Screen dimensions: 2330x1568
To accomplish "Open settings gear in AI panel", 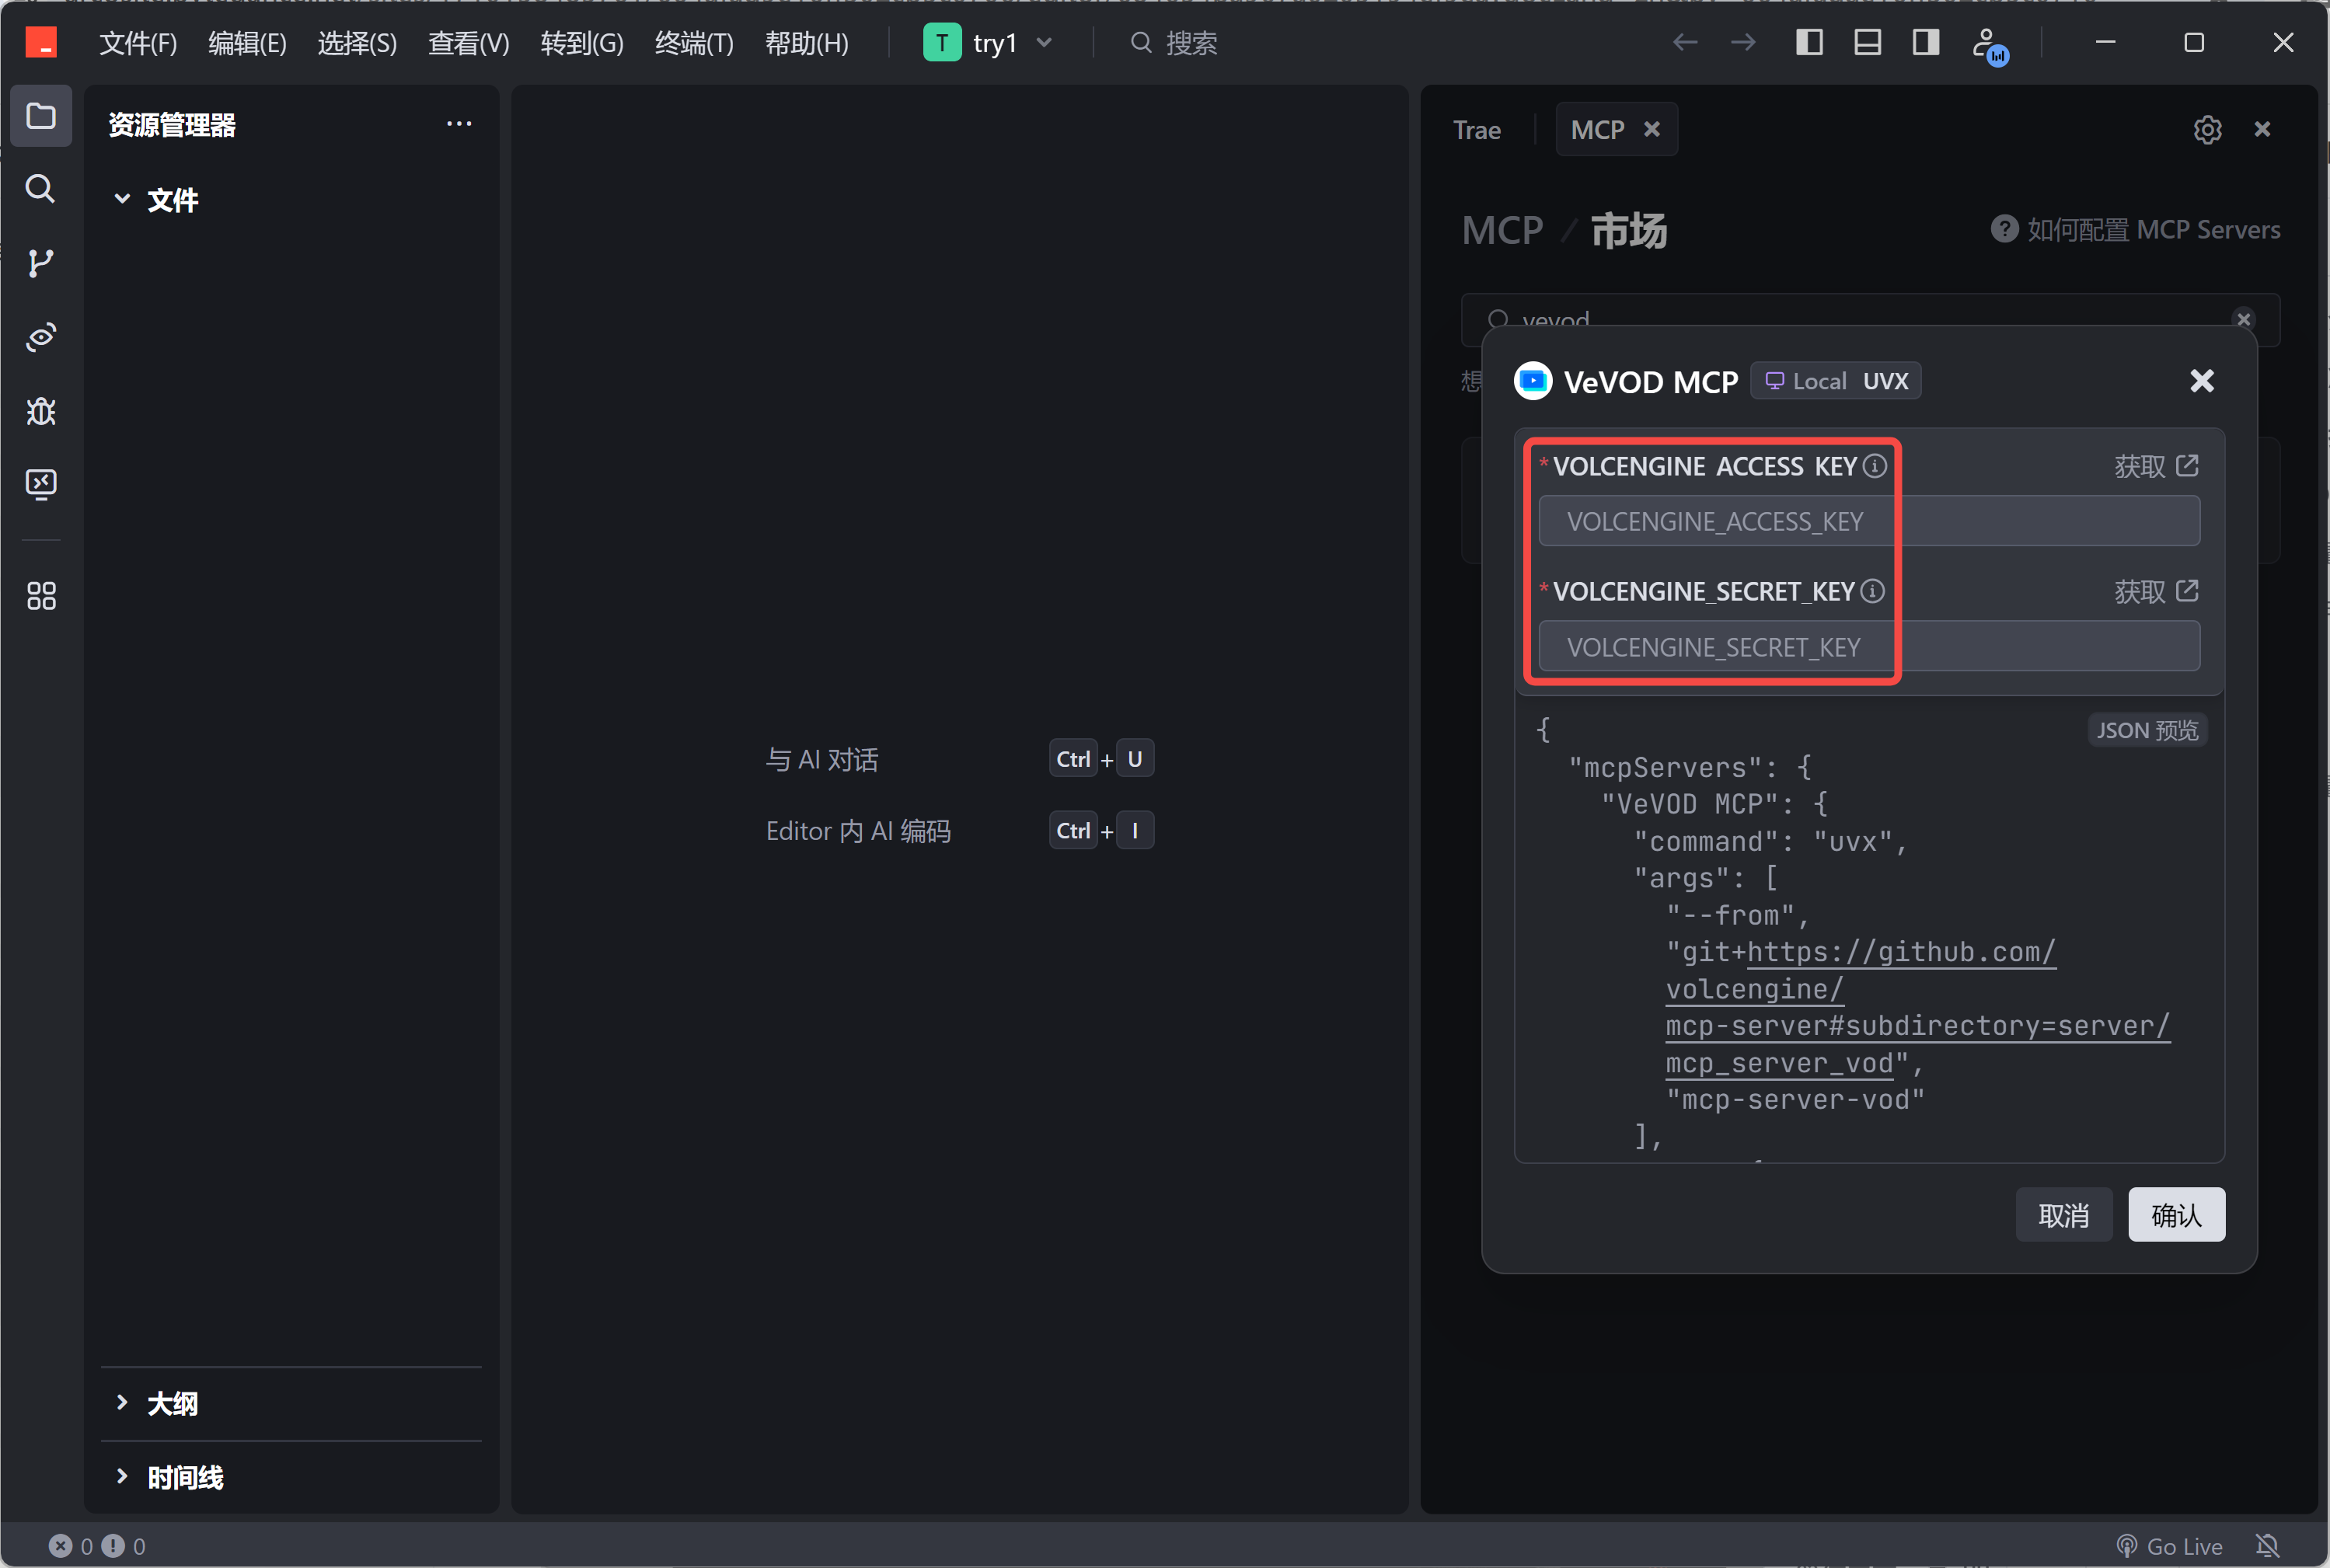I will [x=2207, y=130].
